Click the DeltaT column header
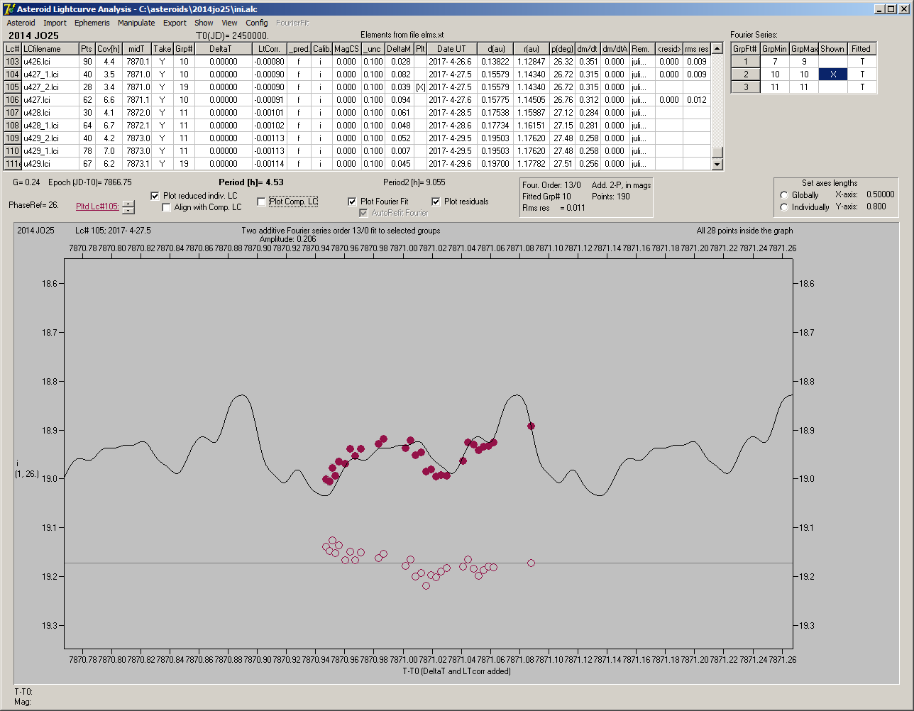The height and width of the screenshot is (711, 914). (224, 49)
